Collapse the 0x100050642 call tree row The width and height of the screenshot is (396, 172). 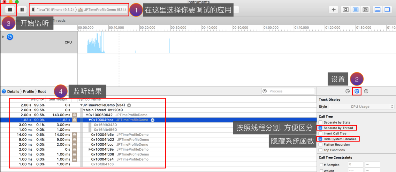tap(87, 115)
